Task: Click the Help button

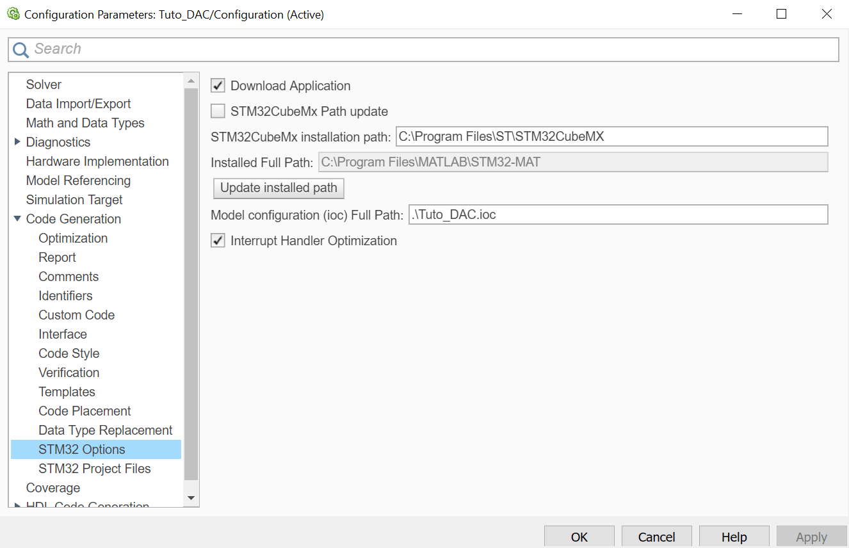Action: pyautogui.click(x=734, y=536)
